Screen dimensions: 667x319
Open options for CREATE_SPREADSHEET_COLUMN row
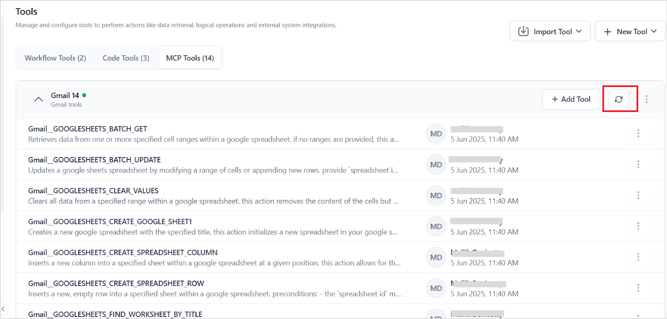[x=638, y=257]
